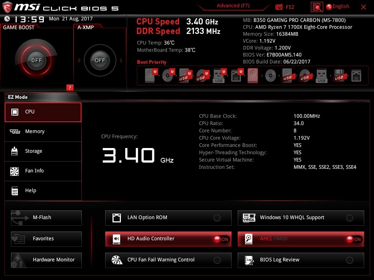This screenshot has height=280, width=374.
Task: Click the CPU Base Clock 100.00MHz value
Action: pyautogui.click(x=307, y=116)
